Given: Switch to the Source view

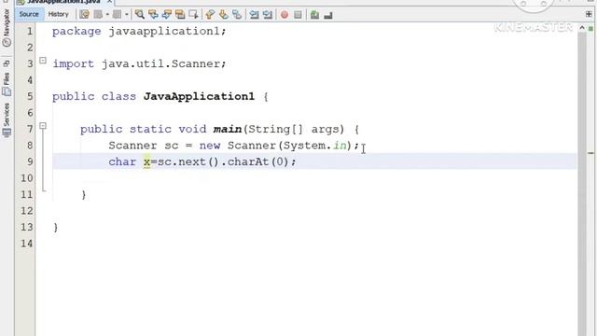Looking at the screenshot, I should click(29, 15).
